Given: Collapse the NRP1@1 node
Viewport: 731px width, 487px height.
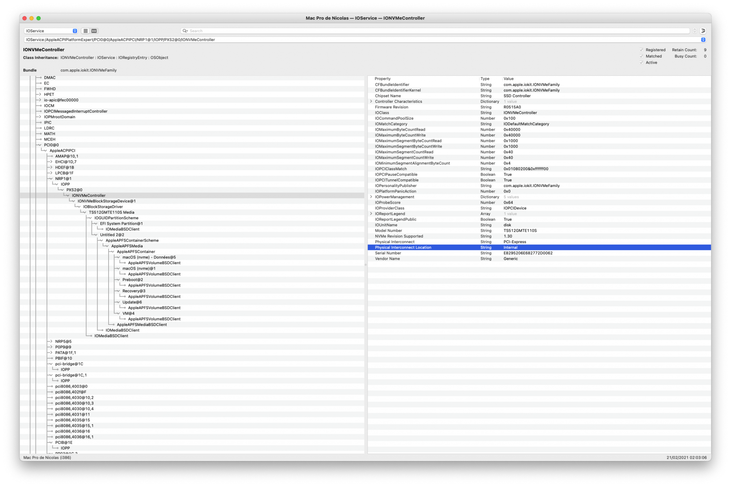Looking at the screenshot, I should point(51,179).
